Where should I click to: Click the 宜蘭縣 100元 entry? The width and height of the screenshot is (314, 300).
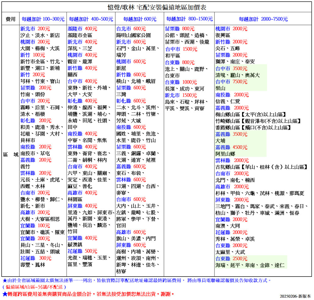[35, 225]
